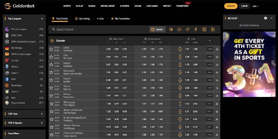
Task: Open the In-Play menu
Action: [80, 6]
